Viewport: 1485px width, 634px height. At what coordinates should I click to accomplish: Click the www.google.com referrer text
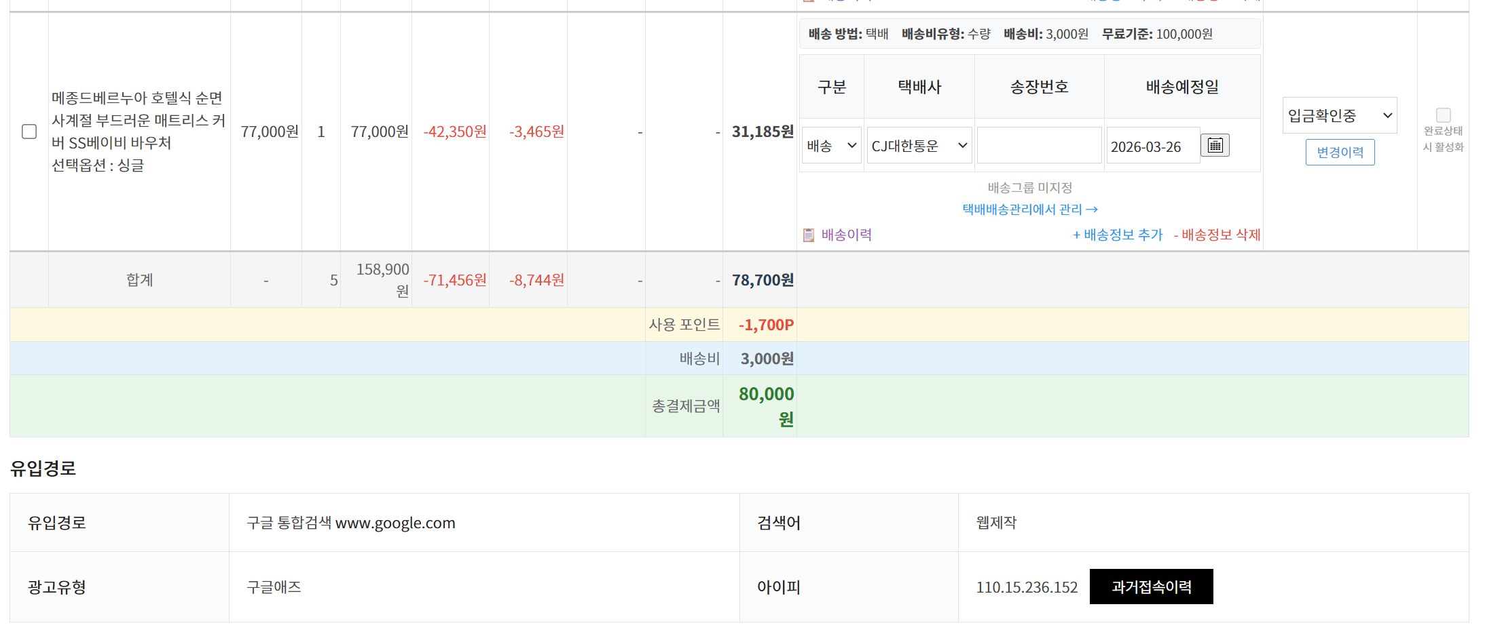[x=395, y=523]
